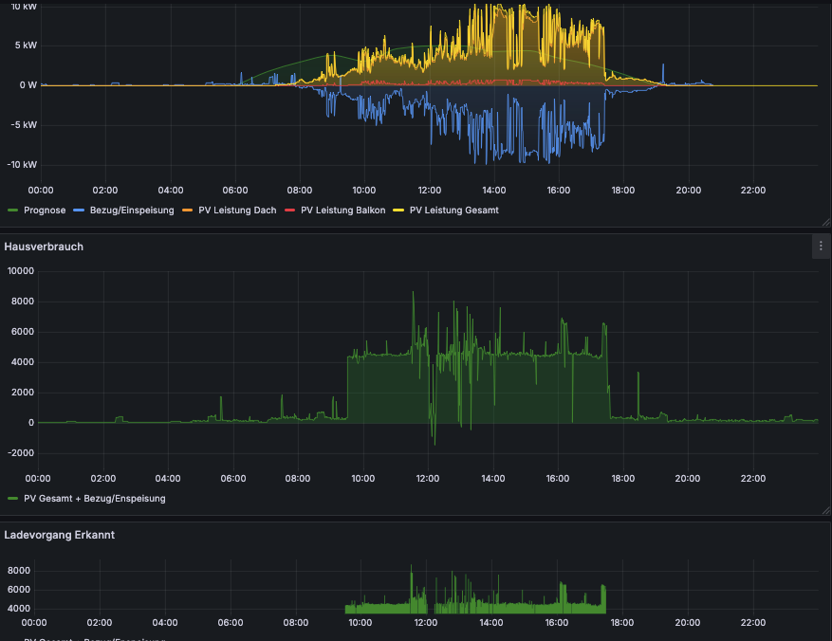832x641 pixels.
Task: Toggle PV Leistung Balkon legend entry
Action: pyautogui.click(x=342, y=211)
